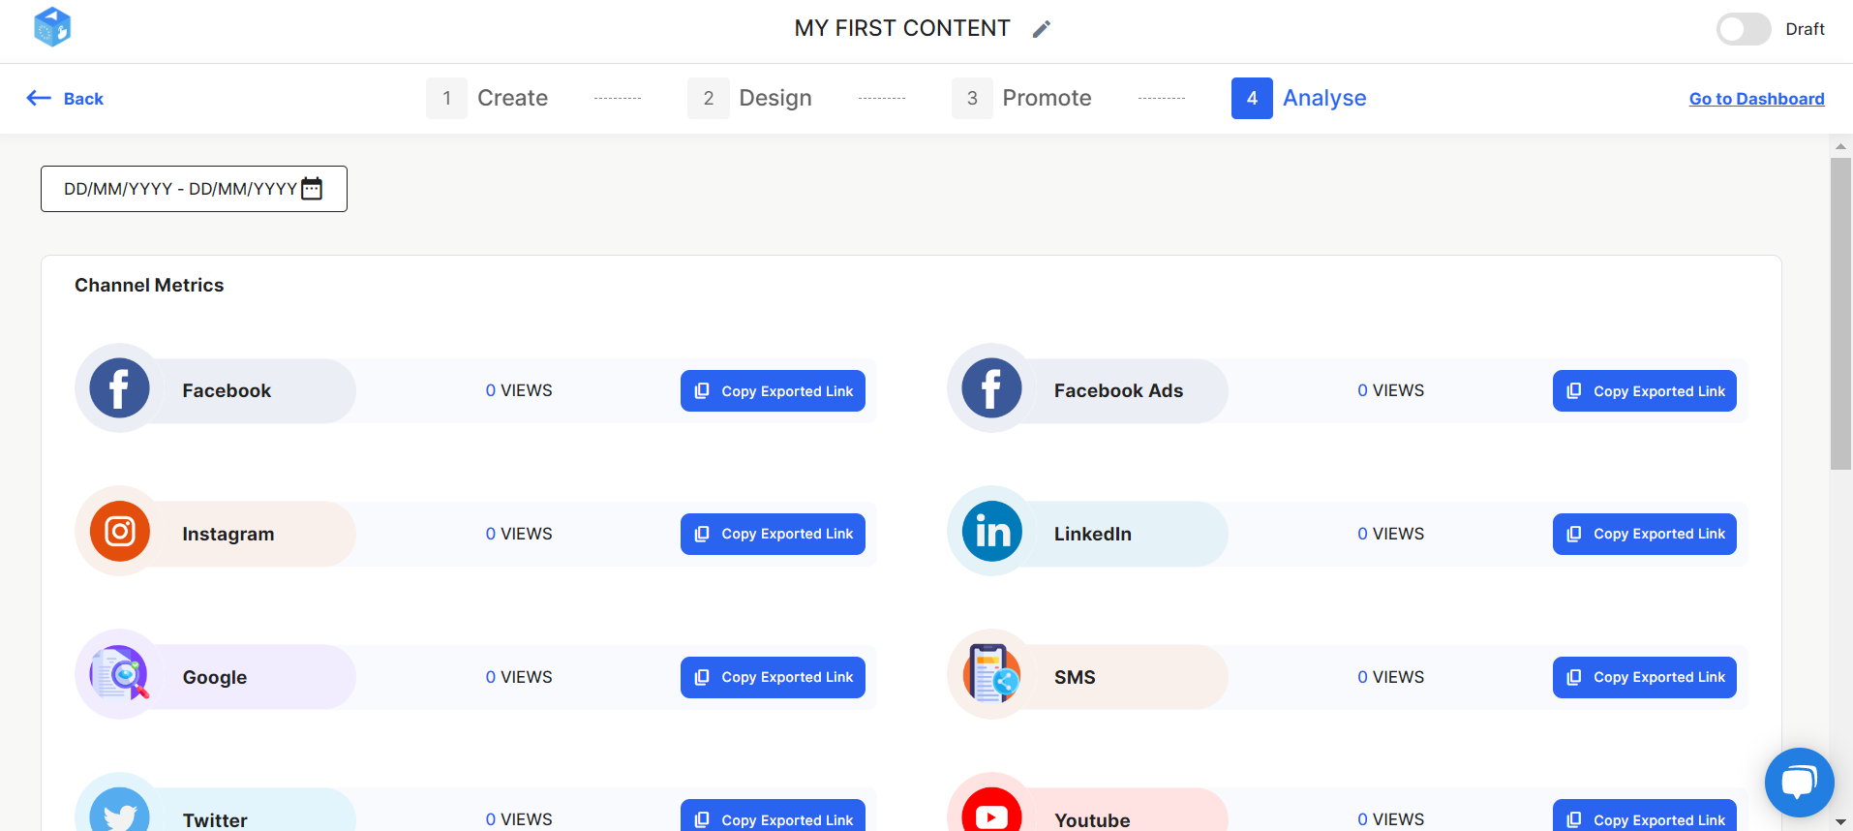
Task: Open the Promote step tab
Action: pyautogui.click(x=1022, y=98)
